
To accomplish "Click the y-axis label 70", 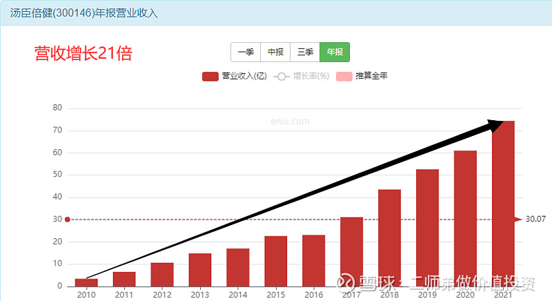I will [57, 130].
